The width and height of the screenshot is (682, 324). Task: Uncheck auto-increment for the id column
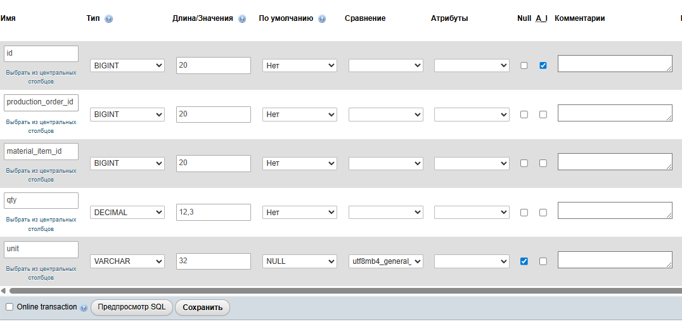(x=543, y=65)
